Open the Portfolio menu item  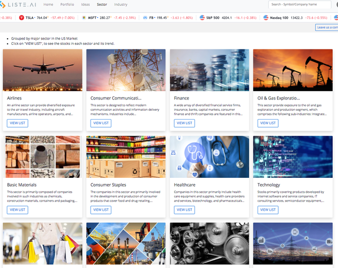[67, 4]
